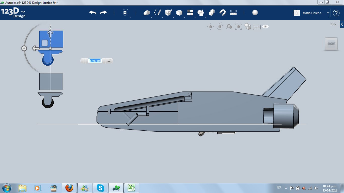Open the 123D Design application menu

[x=13, y=13]
